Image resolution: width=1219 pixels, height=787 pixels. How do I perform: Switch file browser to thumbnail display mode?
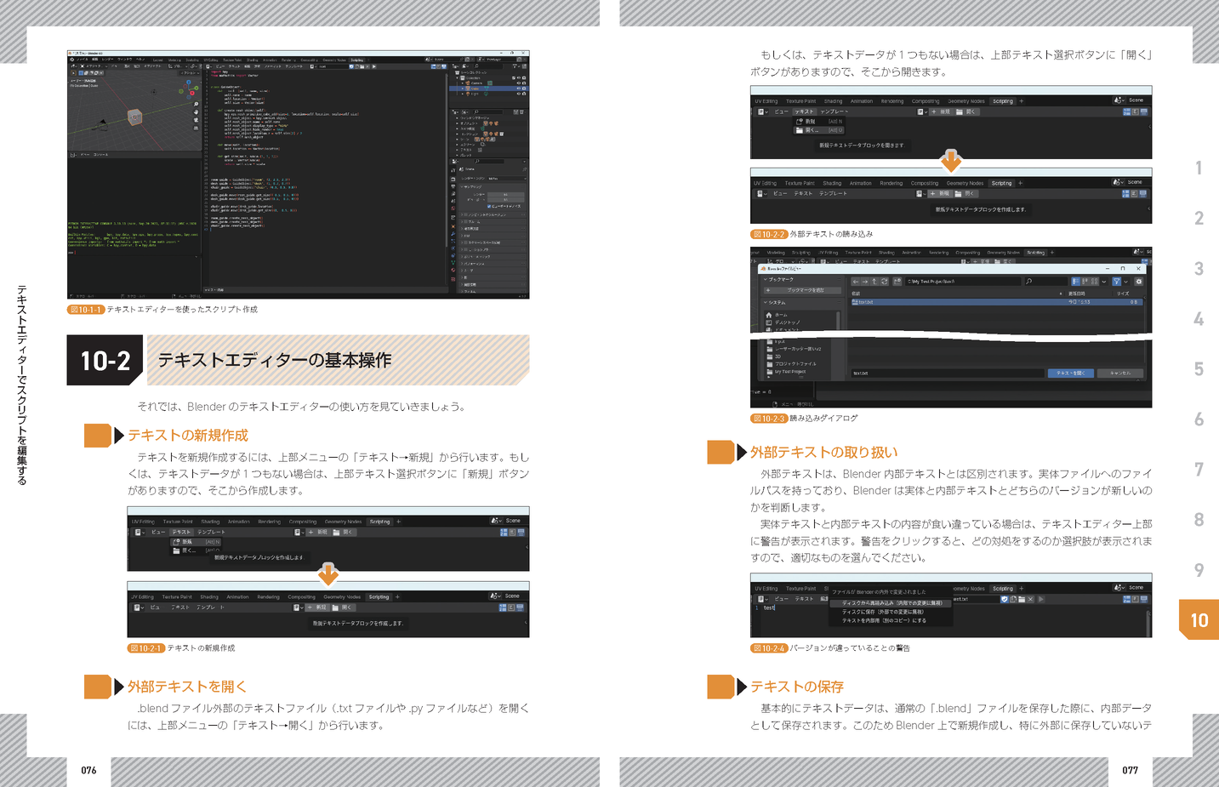pyautogui.click(x=1093, y=282)
